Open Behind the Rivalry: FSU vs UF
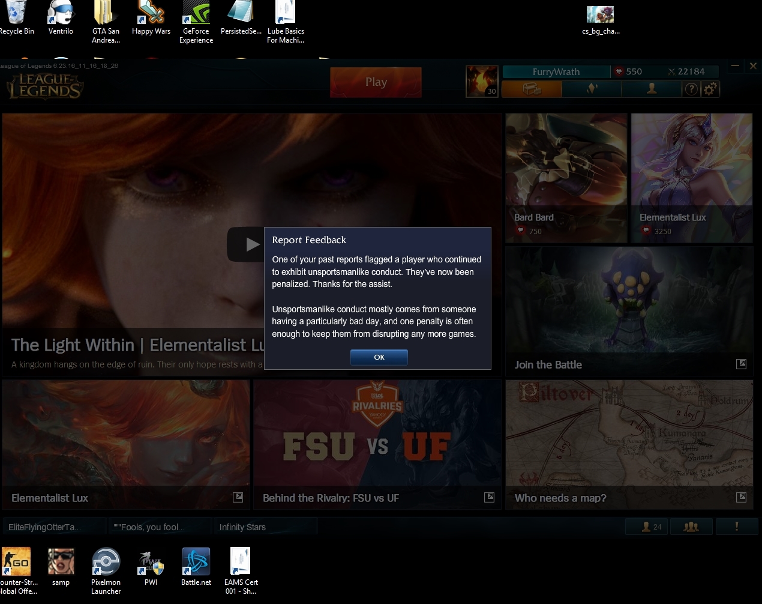The height and width of the screenshot is (604, 762). click(x=377, y=444)
